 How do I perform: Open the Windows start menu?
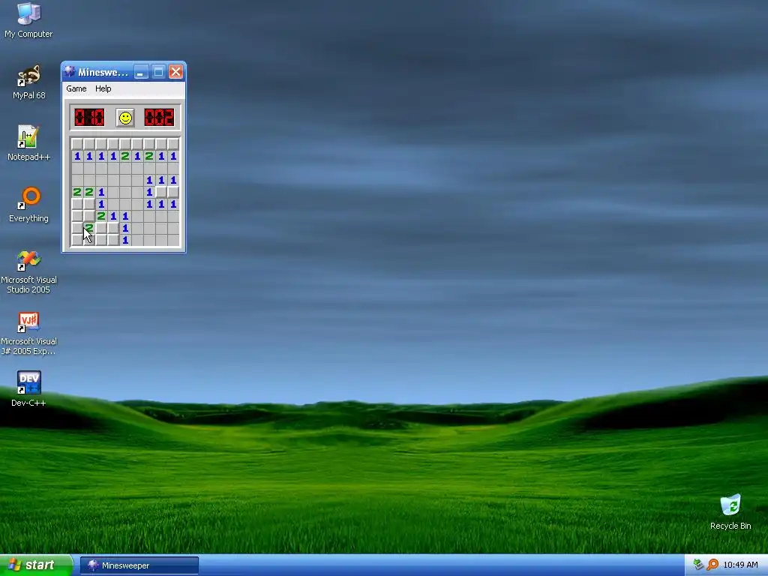(x=36, y=565)
